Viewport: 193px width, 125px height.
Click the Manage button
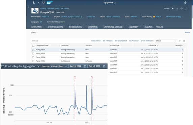167,8
